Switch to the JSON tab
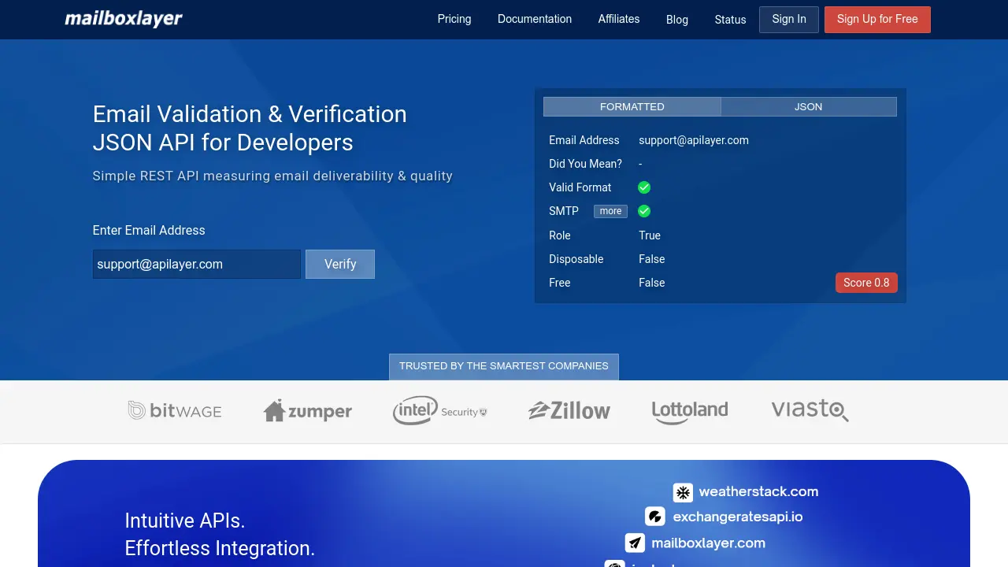Screen dimensions: 1008x567 click(x=809, y=106)
